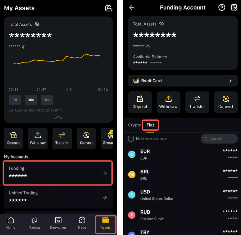241x235 pixels.
Task: Tap help question mark icon in Funding Account
Action: point(221,7)
